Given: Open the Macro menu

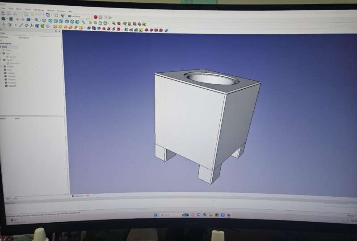Looking at the screenshot, I should 19,9.
